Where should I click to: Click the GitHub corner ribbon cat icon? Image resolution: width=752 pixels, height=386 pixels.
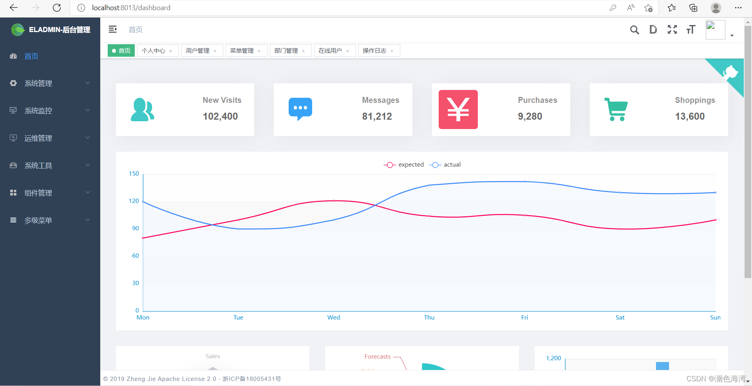tap(732, 72)
